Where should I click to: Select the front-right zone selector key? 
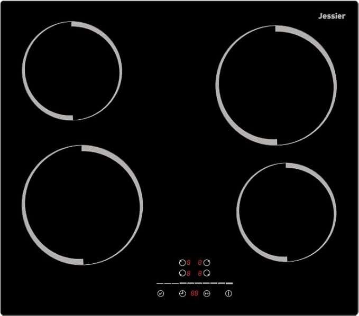point(207,273)
